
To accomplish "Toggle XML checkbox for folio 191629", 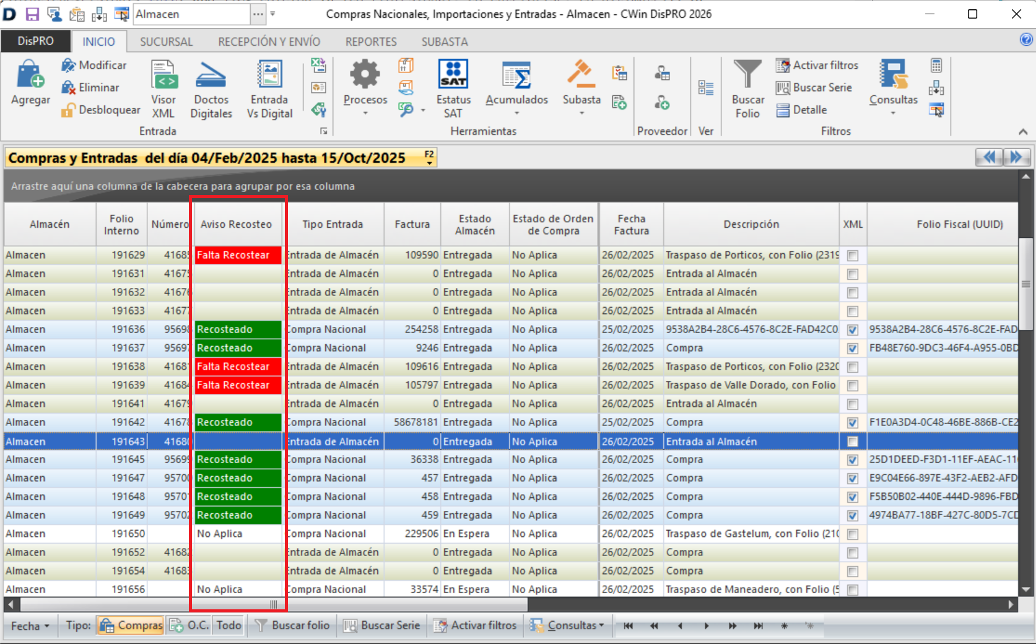I will (x=853, y=256).
